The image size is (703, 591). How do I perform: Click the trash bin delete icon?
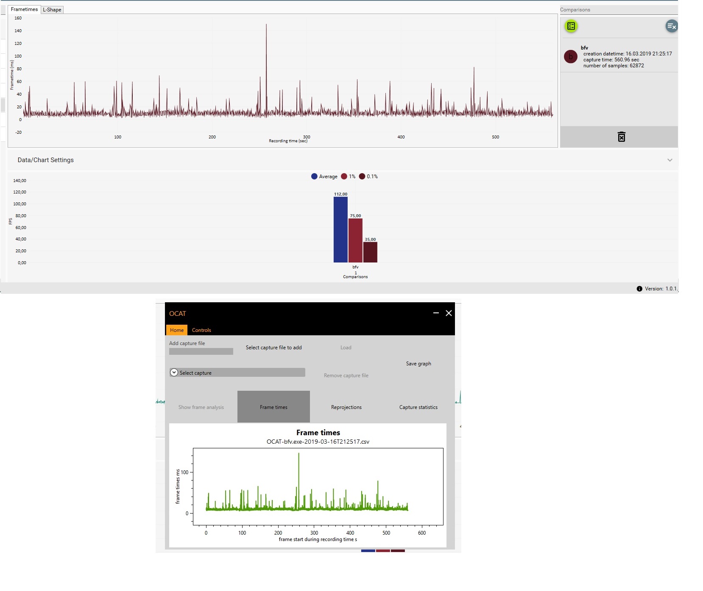(x=621, y=137)
